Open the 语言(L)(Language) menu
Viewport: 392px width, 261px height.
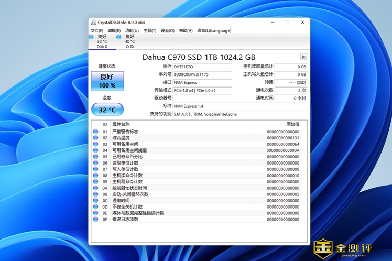[x=214, y=31]
